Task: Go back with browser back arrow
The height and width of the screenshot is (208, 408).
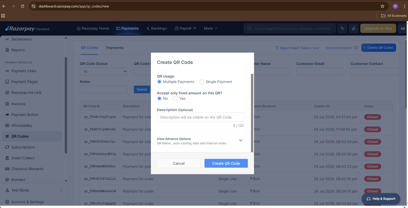Action: click(4, 6)
